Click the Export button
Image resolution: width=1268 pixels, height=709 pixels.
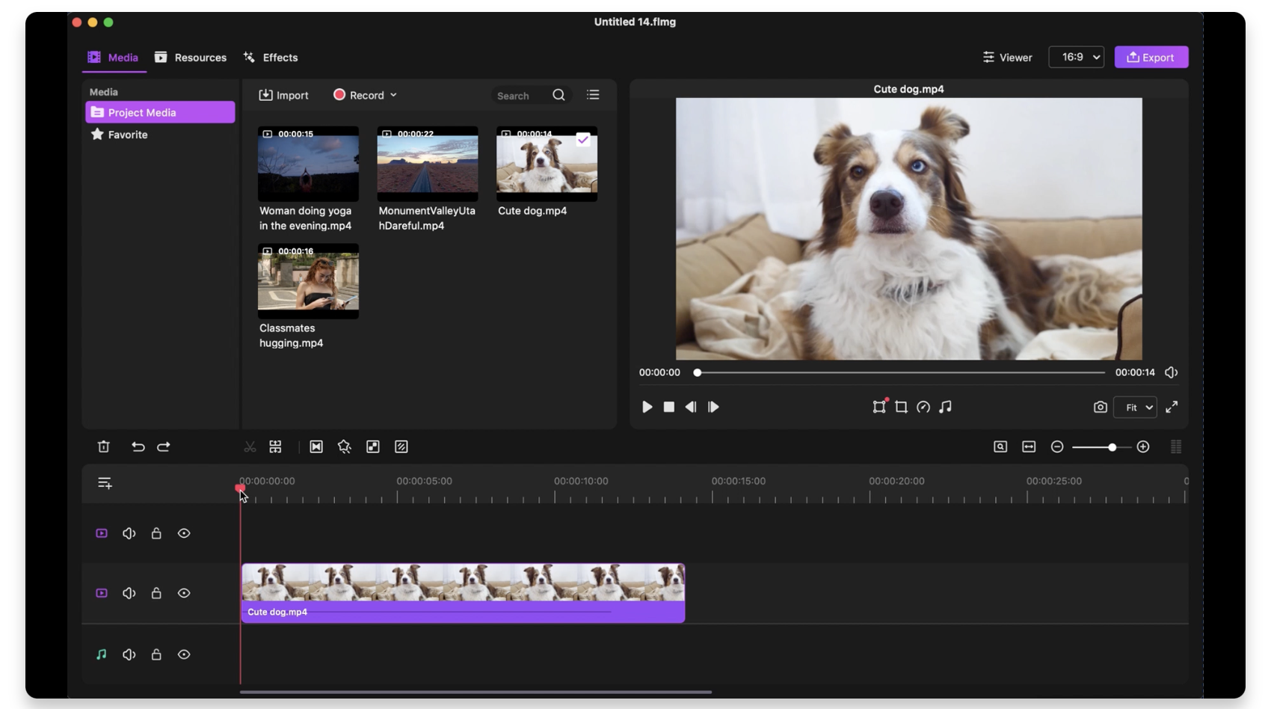click(x=1151, y=57)
